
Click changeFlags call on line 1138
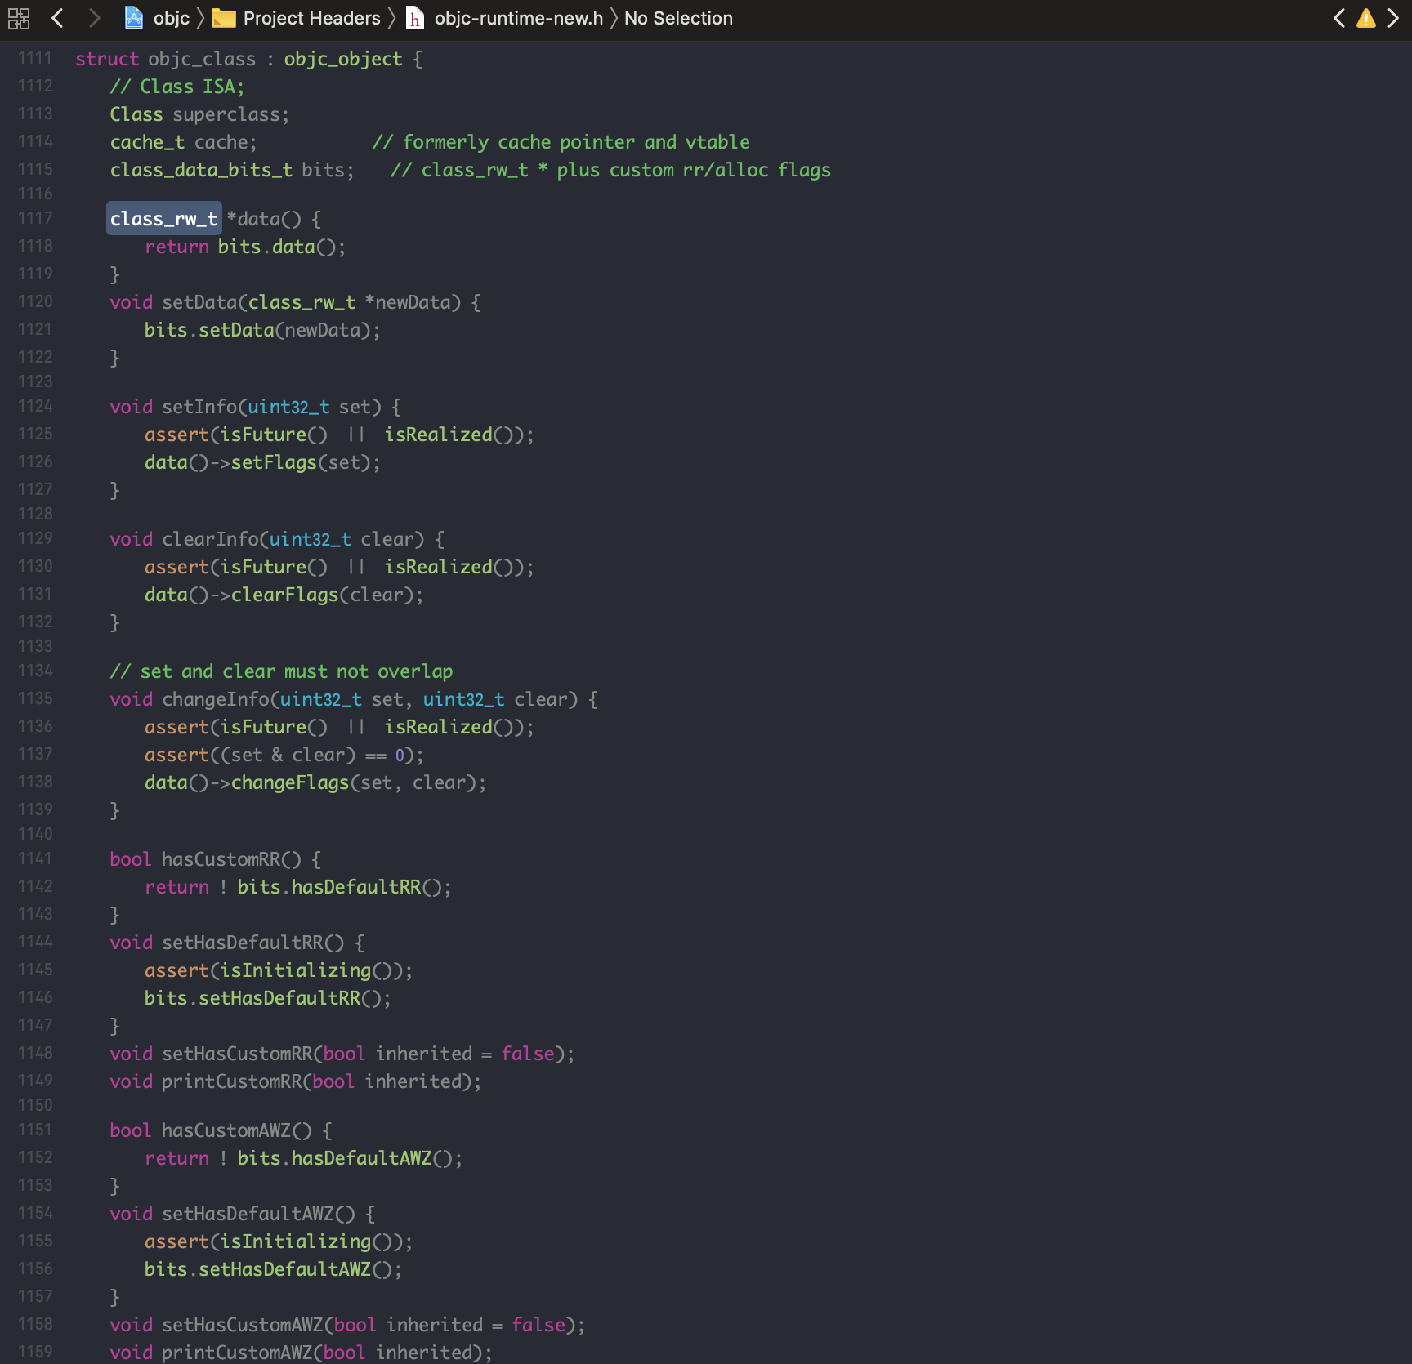pyautogui.click(x=290, y=782)
